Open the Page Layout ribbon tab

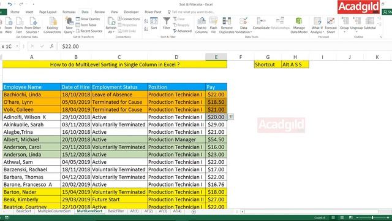click(48, 12)
